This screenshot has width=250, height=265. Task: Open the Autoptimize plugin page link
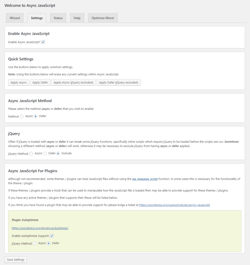click(40, 228)
